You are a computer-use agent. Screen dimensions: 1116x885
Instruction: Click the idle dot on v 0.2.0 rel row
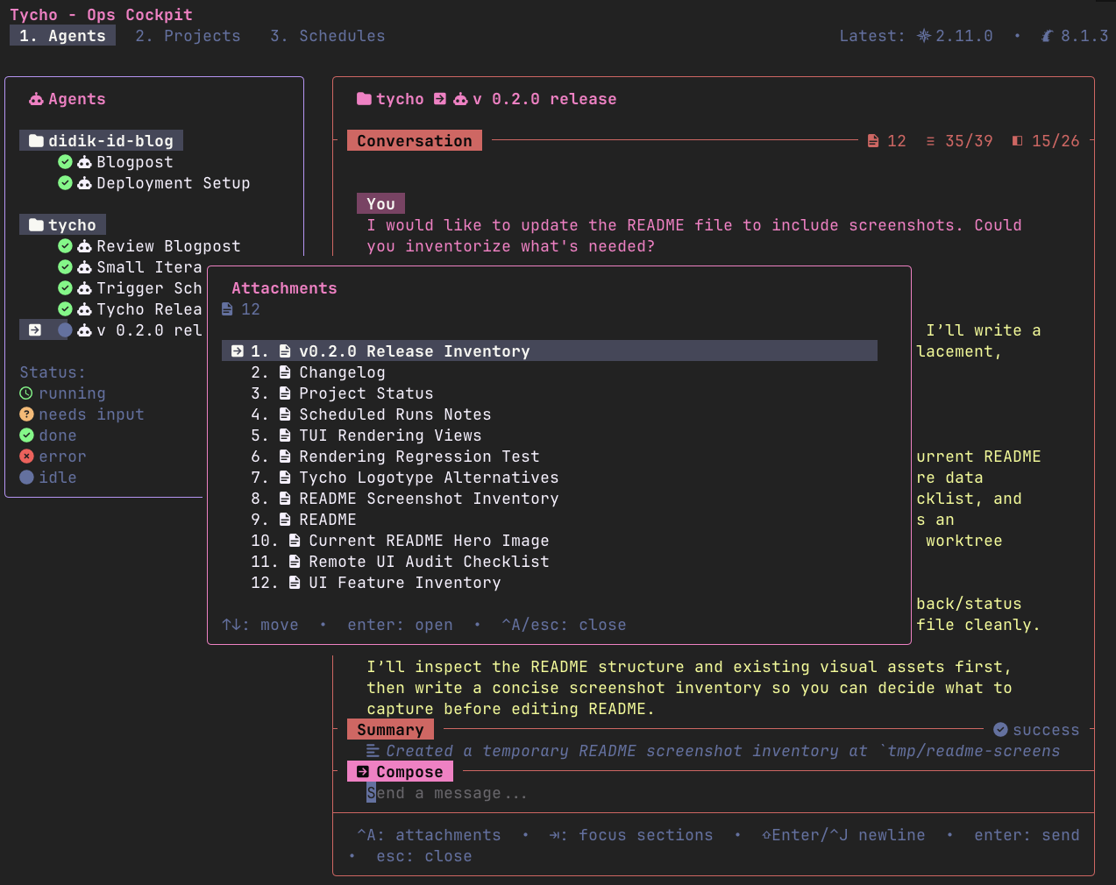click(65, 330)
